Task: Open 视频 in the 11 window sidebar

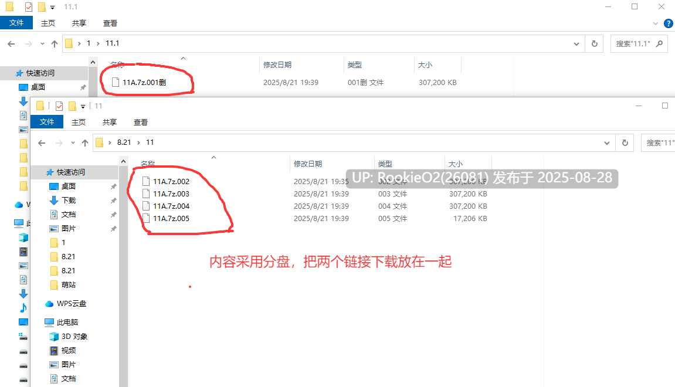Action: point(69,351)
